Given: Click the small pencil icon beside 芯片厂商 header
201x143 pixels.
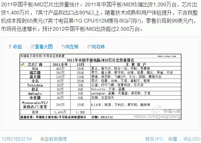Looking at the screenshot, I should point(22,65).
